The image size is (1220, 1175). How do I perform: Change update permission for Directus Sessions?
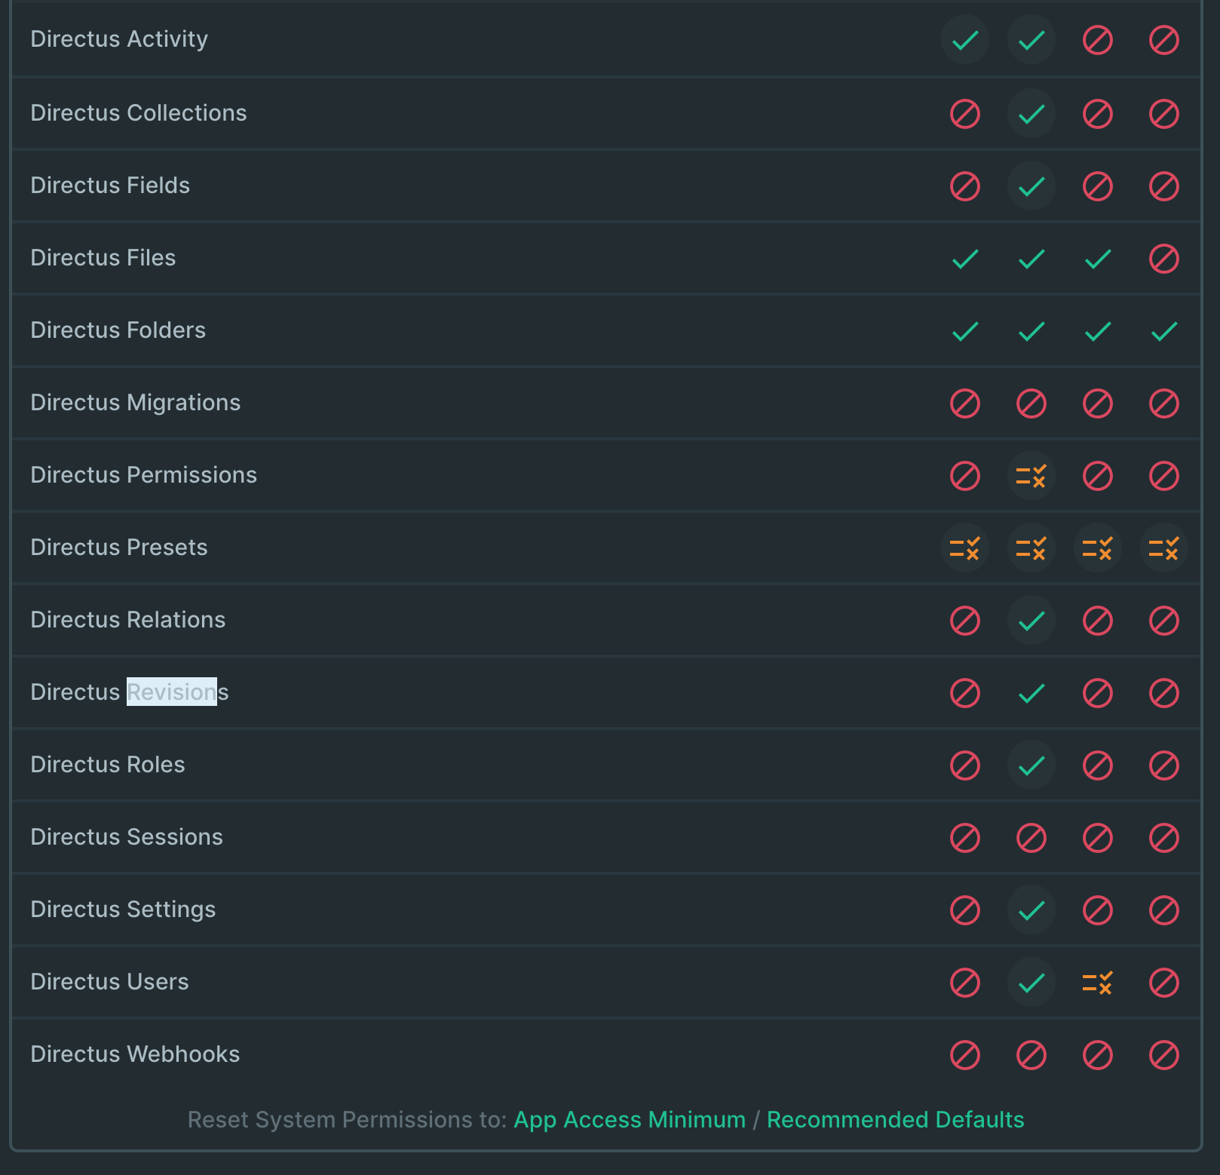pyautogui.click(x=1098, y=837)
